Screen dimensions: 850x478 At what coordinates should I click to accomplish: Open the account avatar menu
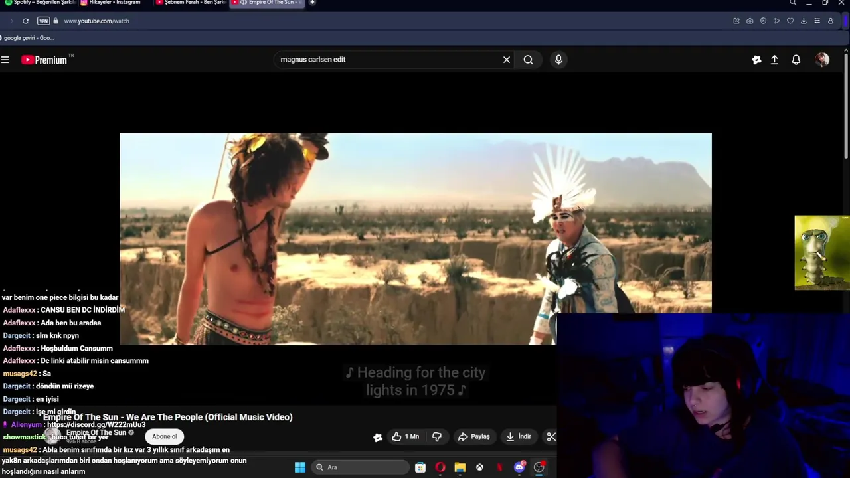pyautogui.click(x=822, y=60)
